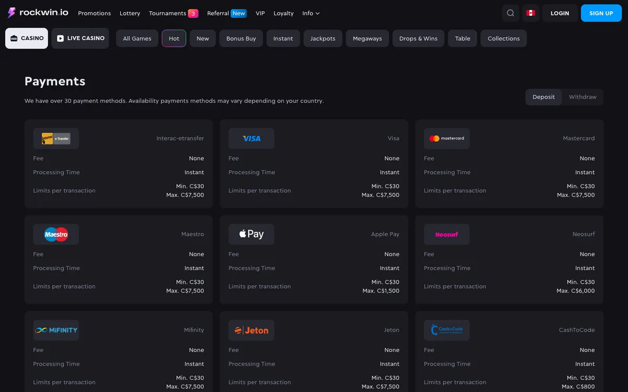The width and height of the screenshot is (628, 392).
Task: Open the VIP menu item
Action: click(x=260, y=13)
